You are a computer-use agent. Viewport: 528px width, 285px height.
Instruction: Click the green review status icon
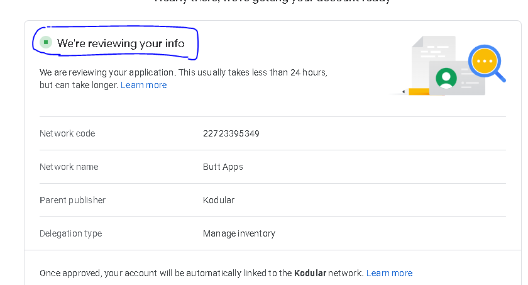click(x=45, y=43)
